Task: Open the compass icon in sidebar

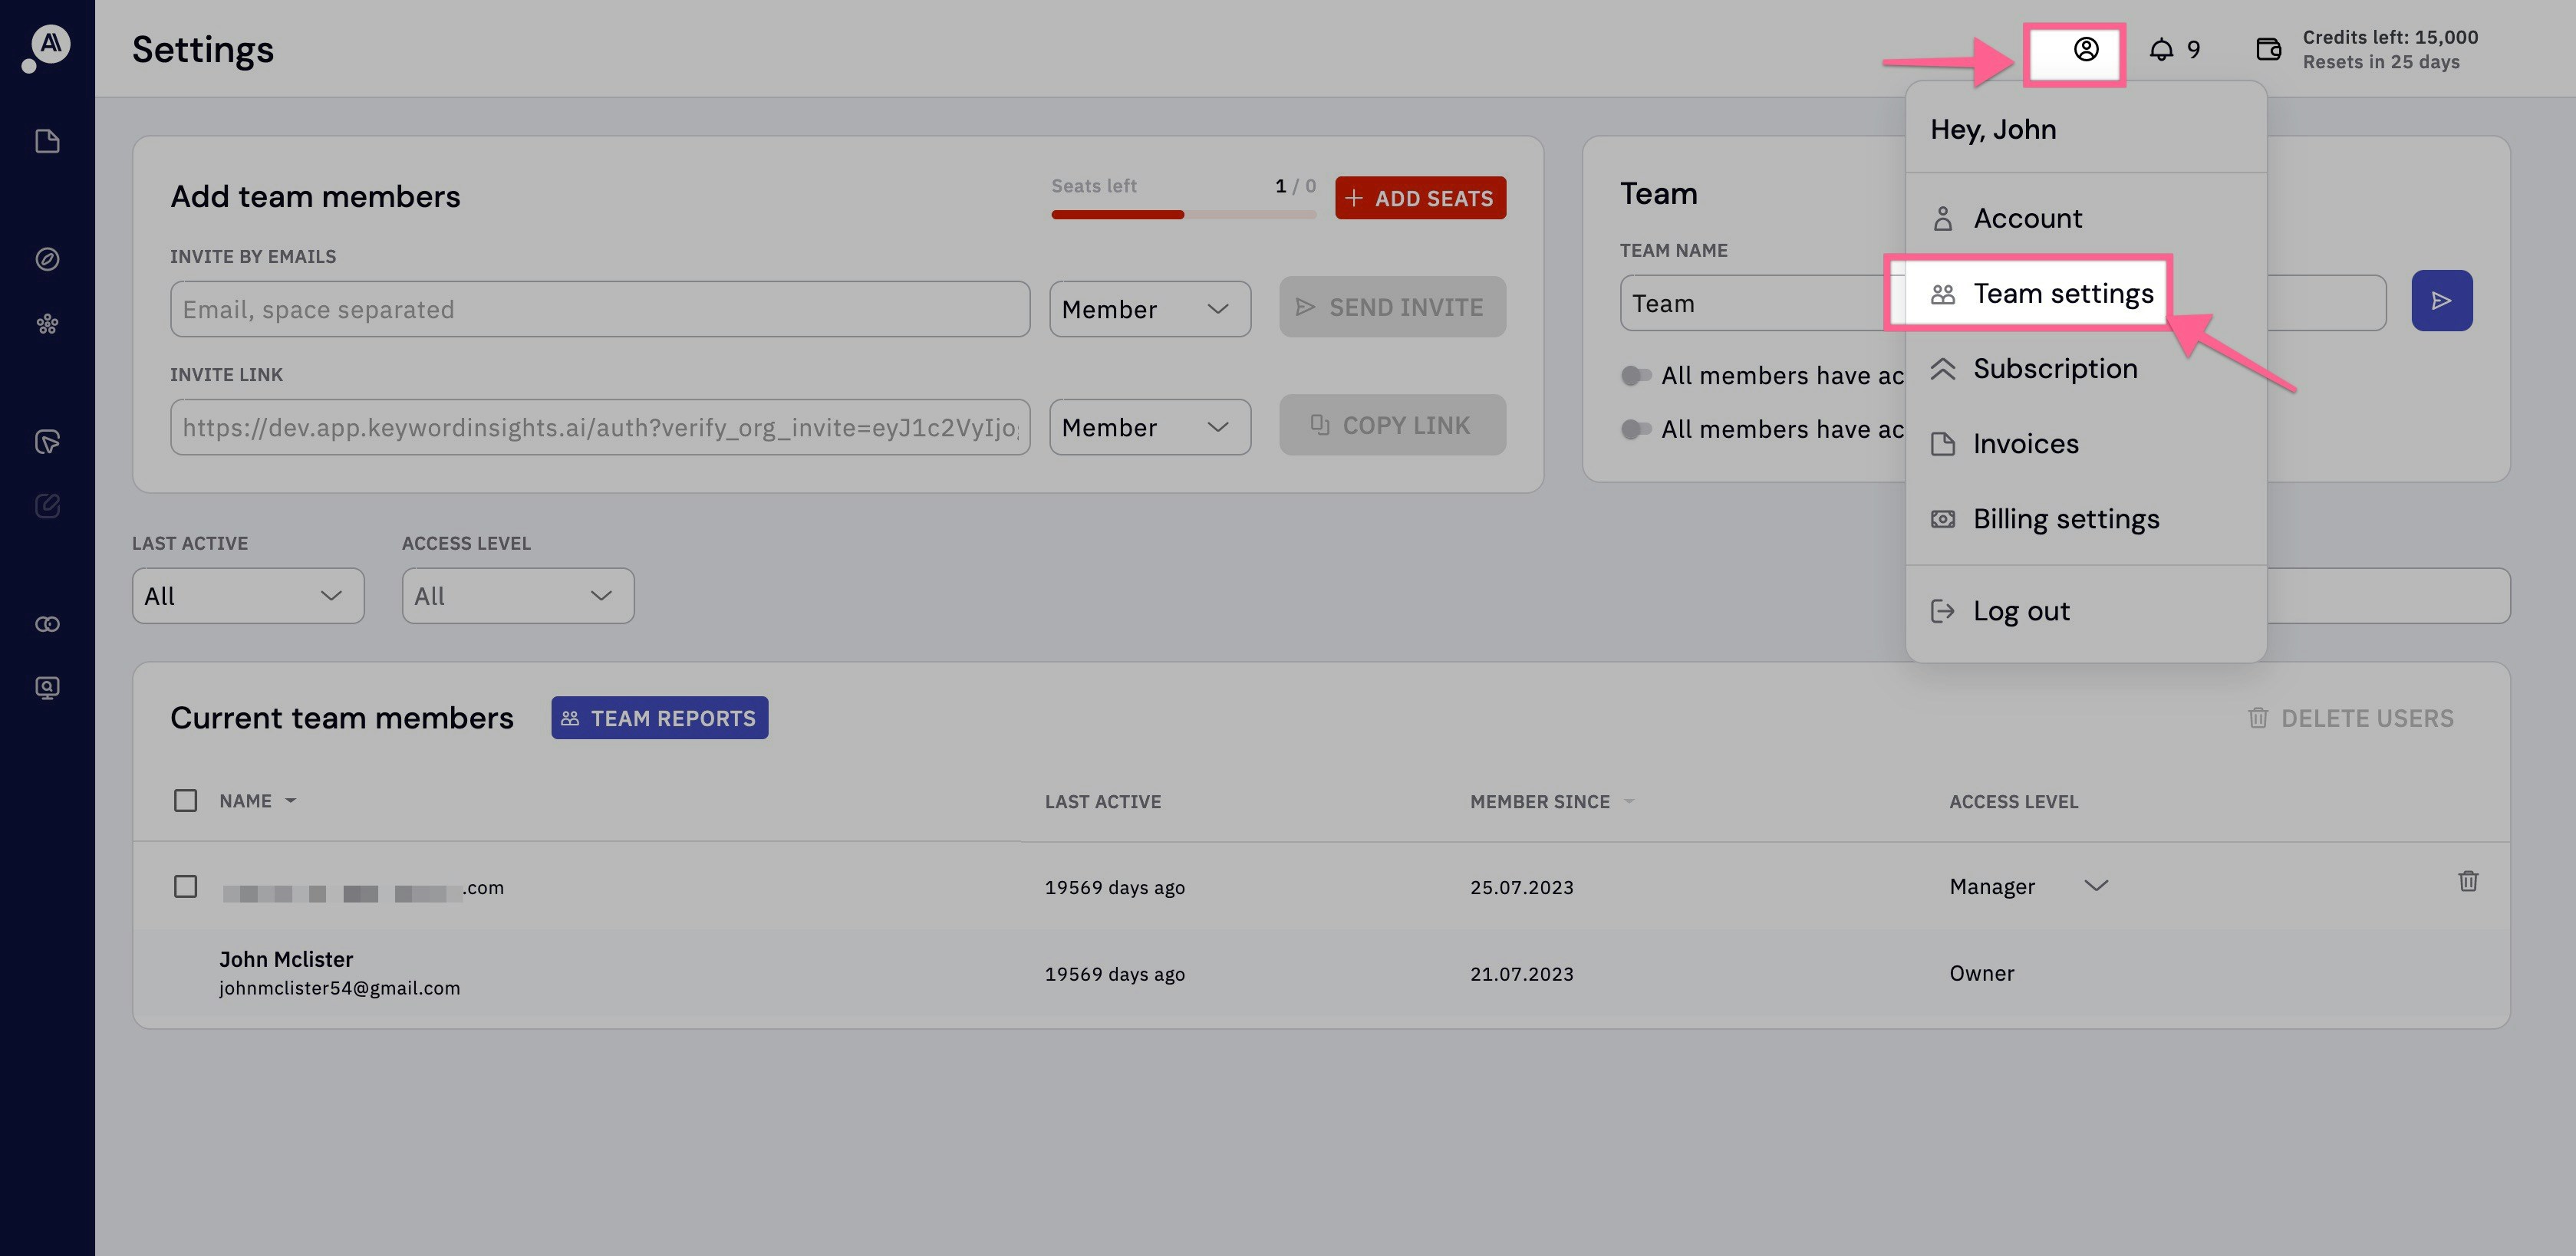Action: 47,260
